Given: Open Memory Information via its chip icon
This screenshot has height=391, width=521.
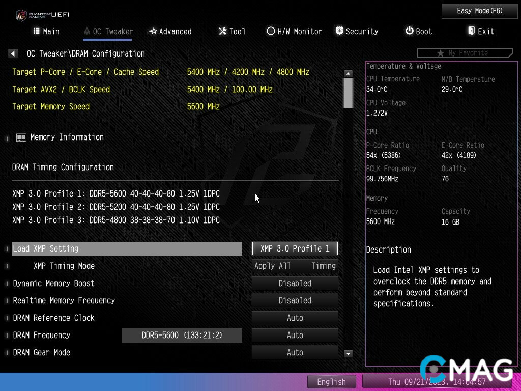Looking at the screenshot, I should click(x=21, y=137).
